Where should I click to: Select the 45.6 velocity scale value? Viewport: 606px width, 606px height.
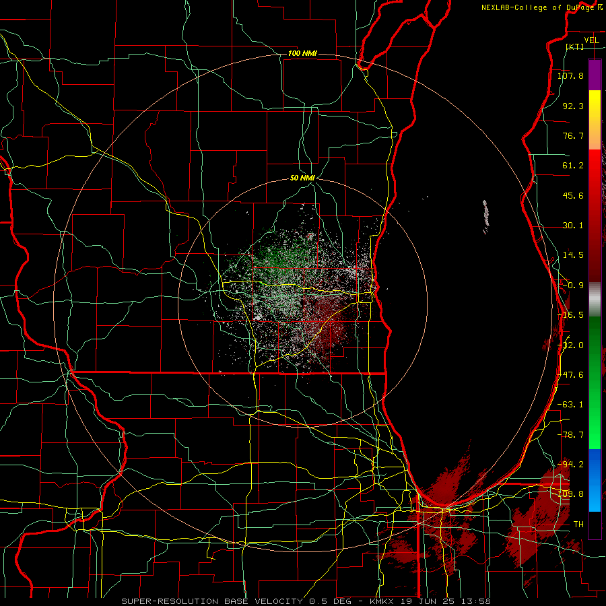[573, 195]
